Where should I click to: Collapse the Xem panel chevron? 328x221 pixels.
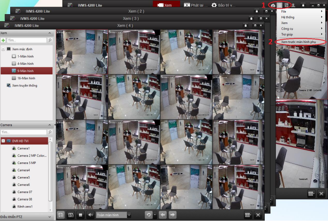pyautogui.click(x=49, y=33)
